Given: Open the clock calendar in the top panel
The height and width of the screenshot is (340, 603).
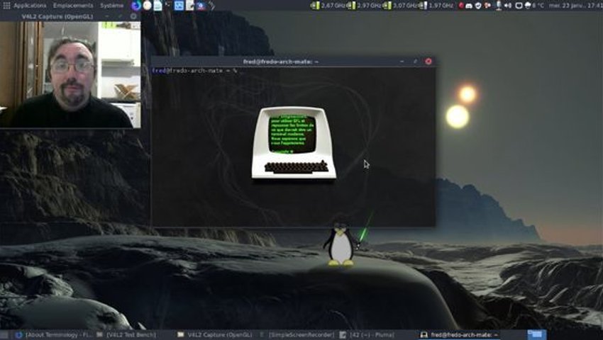Looking at the screenshot, I should (576, 6).
